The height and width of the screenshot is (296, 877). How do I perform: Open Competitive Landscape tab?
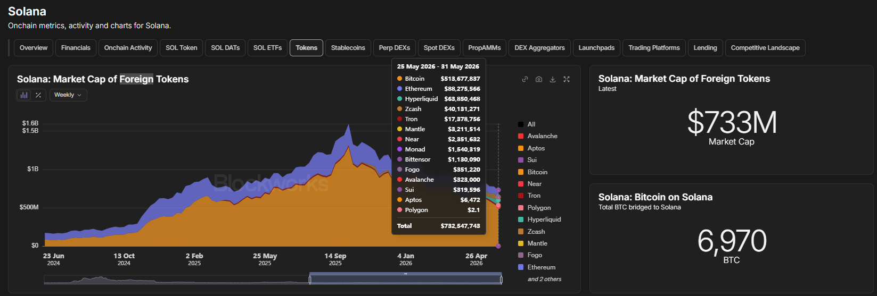tap(765, 48)
